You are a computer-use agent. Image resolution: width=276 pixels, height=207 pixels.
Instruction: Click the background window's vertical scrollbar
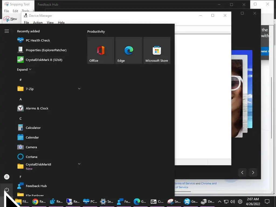click(x=272, y=107)
